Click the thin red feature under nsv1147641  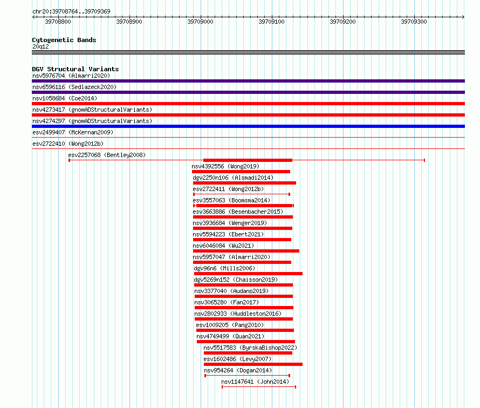click(259, 387)
